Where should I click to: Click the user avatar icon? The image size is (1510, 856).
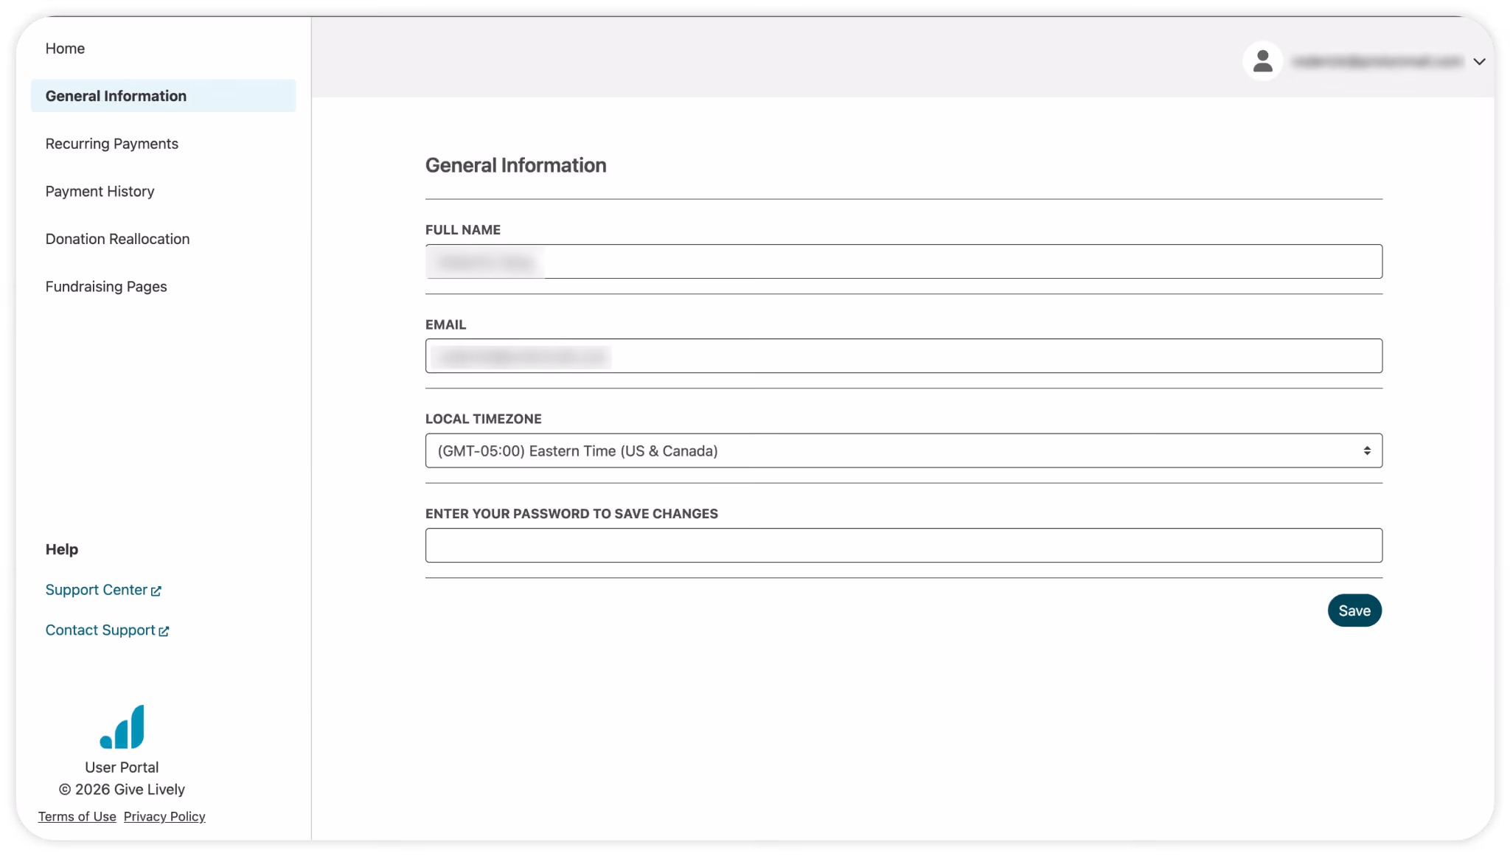tap(1262, 61)
